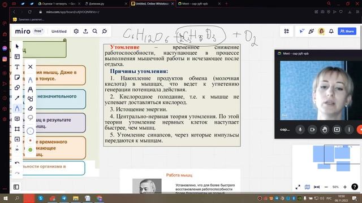Zoom out with the minus button
Viewport: 362px width, 203px height.
pyautogui.click(x=326, y=187)
